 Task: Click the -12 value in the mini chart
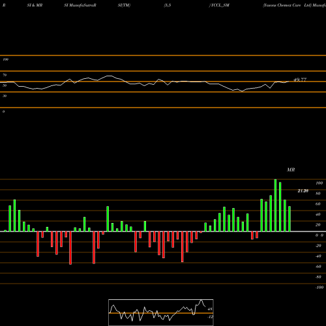tap(210, 317)
